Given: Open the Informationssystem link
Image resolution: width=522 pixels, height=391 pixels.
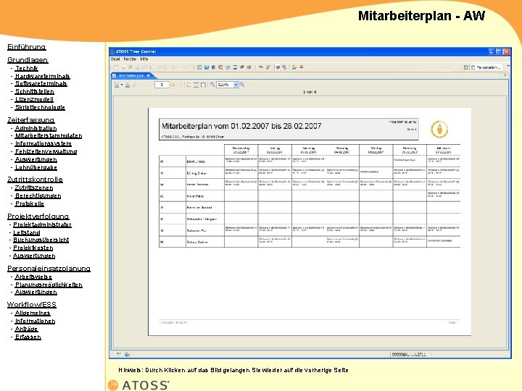Looking at the screenshot, I should [x=43, y=143].
